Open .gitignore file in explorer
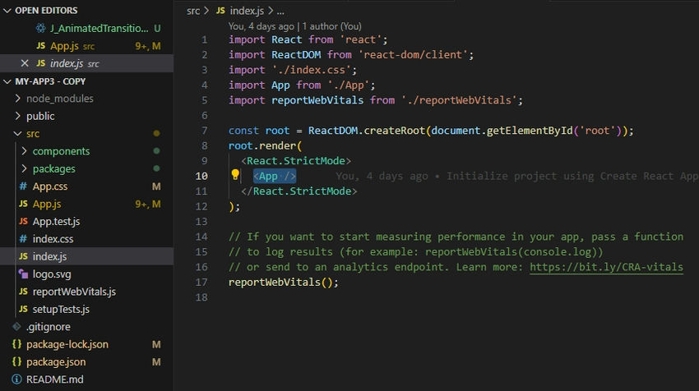The width and height of the screenshot is (699, 391). pyautogui.click(x=48, y=327)
